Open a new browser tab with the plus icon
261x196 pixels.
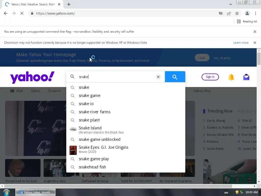[69, 5]
